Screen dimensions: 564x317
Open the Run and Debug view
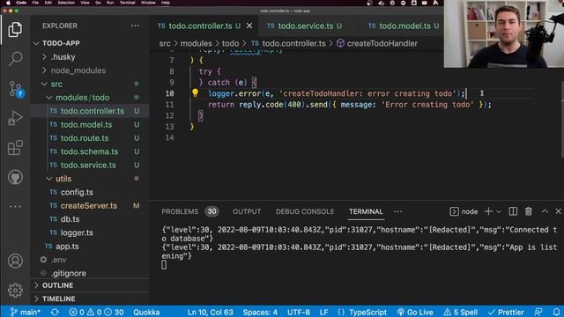pyautogui.click(x=15, y=118)
